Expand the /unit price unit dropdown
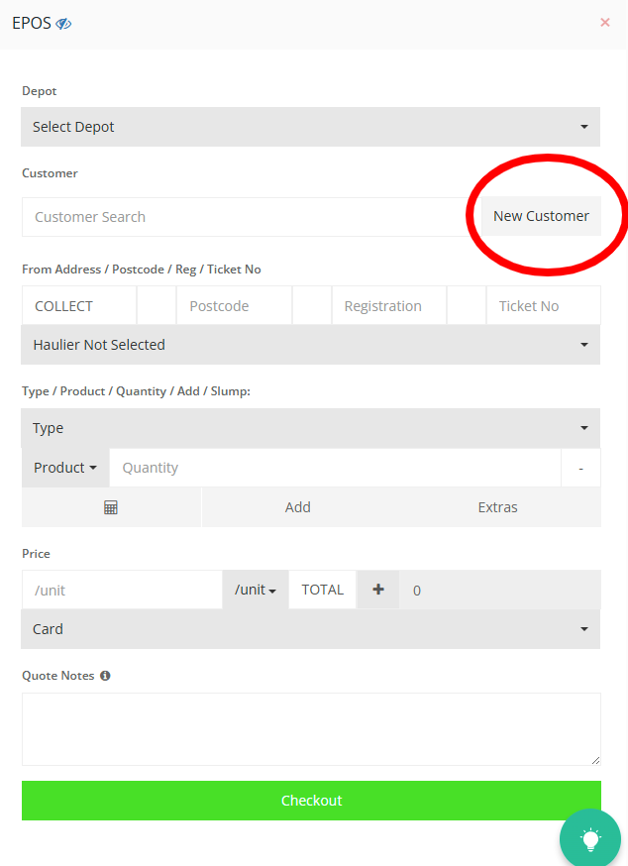This screenshot has width=628, height=866. tap(255, 590)
